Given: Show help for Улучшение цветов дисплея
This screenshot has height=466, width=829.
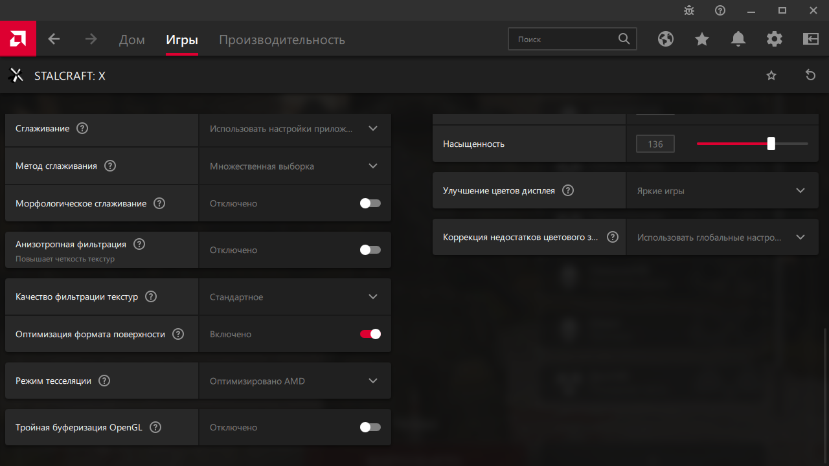Looking at the screenshot, I should pyautogui.click(x=568, y=190).
